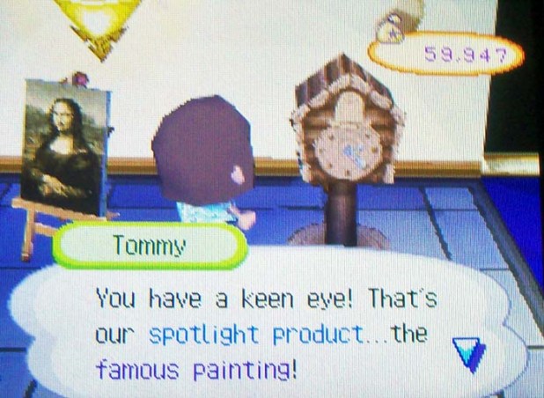The height and width of the screenshot is (398, 544).
Task: Click the highlighted 'spotlight product' text
Action: [257, 335]
